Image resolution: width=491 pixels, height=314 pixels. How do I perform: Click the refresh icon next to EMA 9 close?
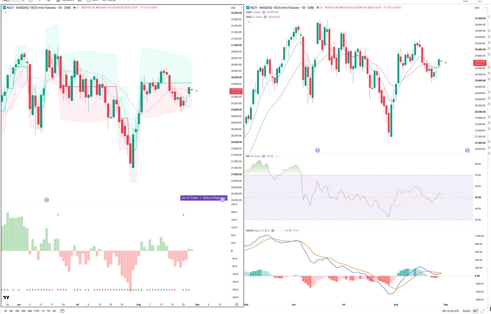click(263, 12)
